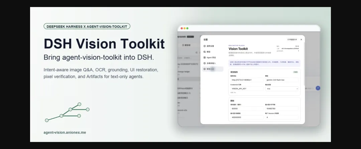Click the blue up-arrow send button
This screenshot has height=149, width=361.
[318, 88]
